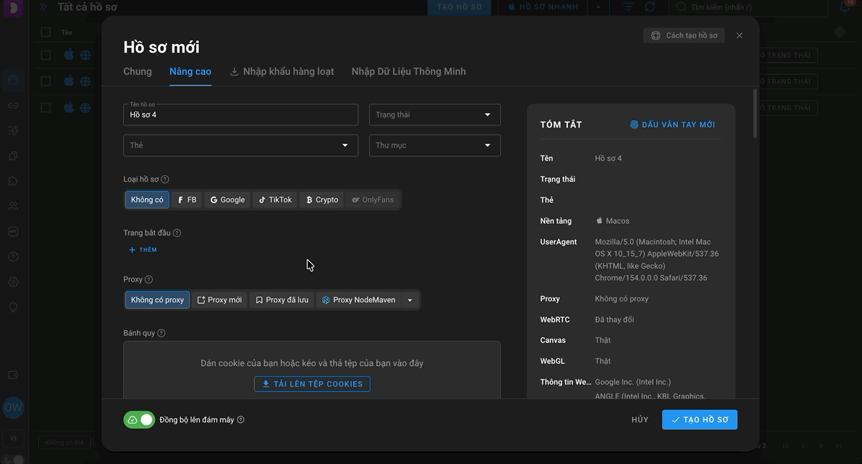Open the filter icon in the top toolbar
The width and height of the screenshot is (862, 464).
tap(628, 6)
